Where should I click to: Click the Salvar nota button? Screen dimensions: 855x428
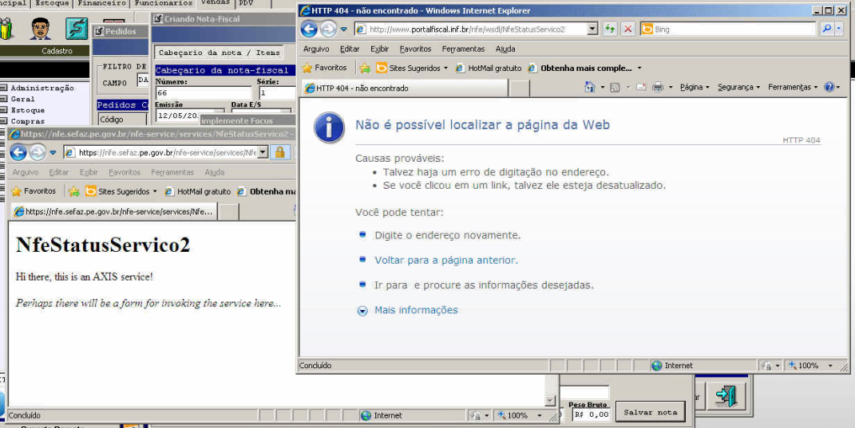pos(650,413)
